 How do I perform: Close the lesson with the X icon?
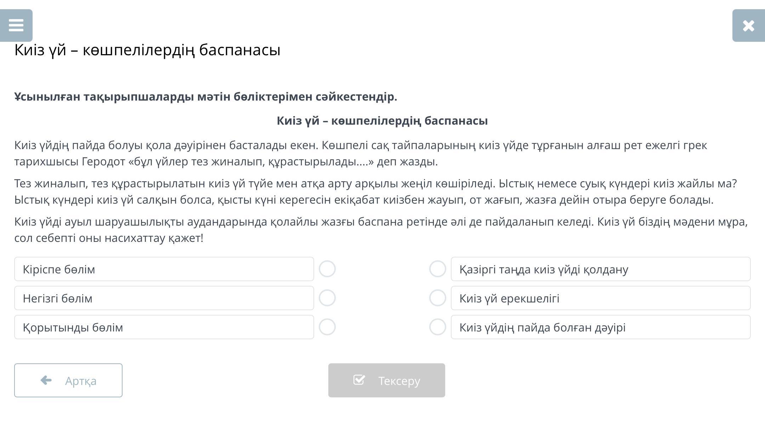coord(748,25)
